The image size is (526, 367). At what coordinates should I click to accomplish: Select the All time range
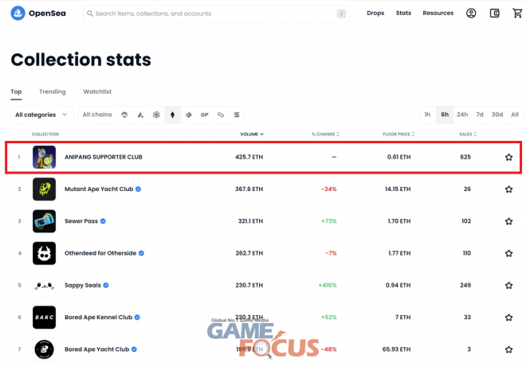tap(515, 115)
